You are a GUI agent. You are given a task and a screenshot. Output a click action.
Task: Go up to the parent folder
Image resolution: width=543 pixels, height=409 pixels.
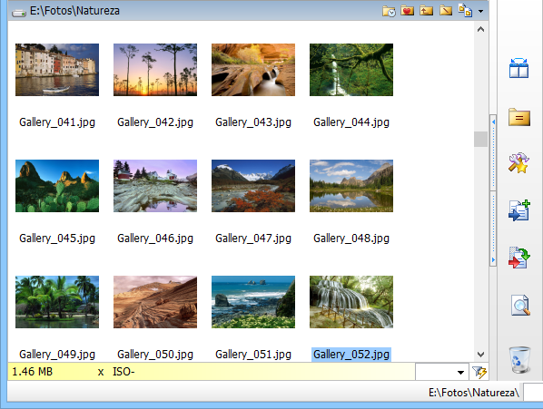pyautogui.click(x=426, y=10)
